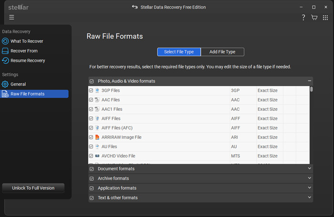Open What To Recover page

point(27,41)
